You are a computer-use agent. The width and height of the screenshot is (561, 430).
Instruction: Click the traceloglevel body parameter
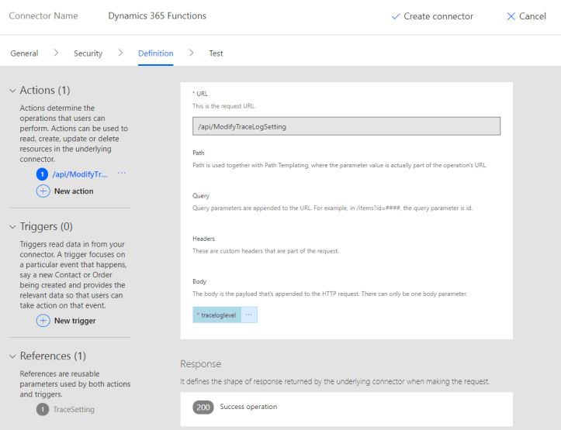click(217, 315)
